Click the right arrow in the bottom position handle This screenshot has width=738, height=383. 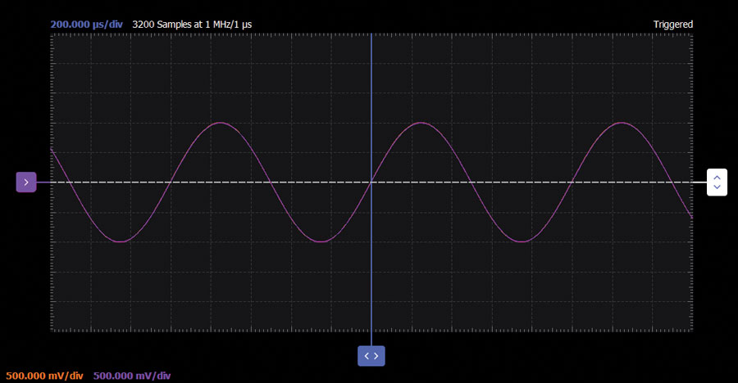(376, 355)
